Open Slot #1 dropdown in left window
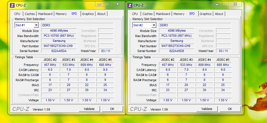267x123 pixels. [x=36, y=25]
